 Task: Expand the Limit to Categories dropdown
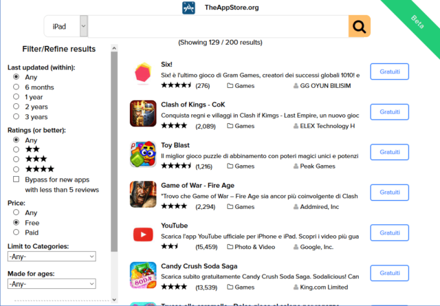click(x=52, y=256)
